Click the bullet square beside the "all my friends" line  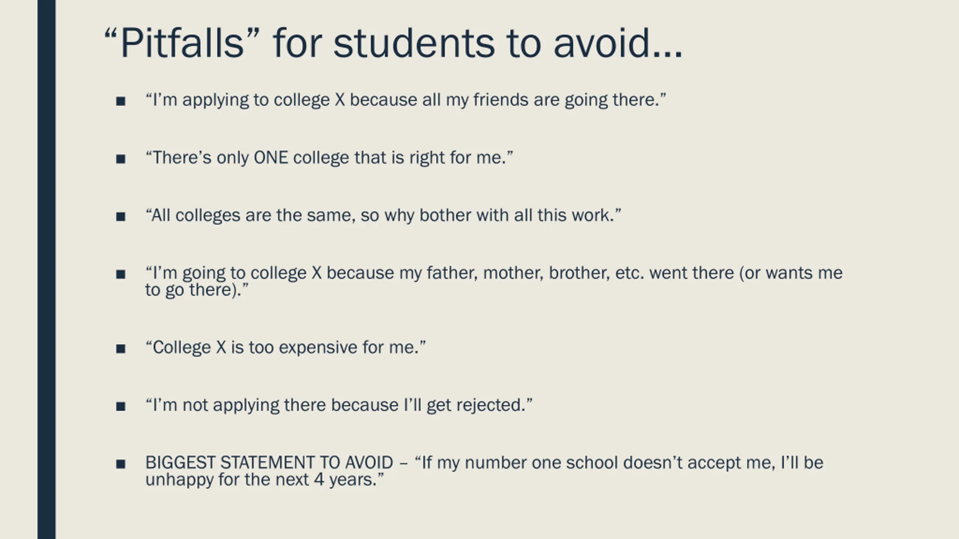(x=121, y=101)
